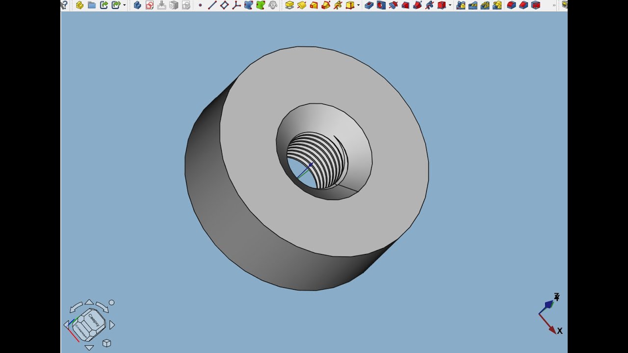This screenshot has width=628, height=353.
Task: Select the yellow Pad tool
Action: pyautogui.click(x=289, y=5)
